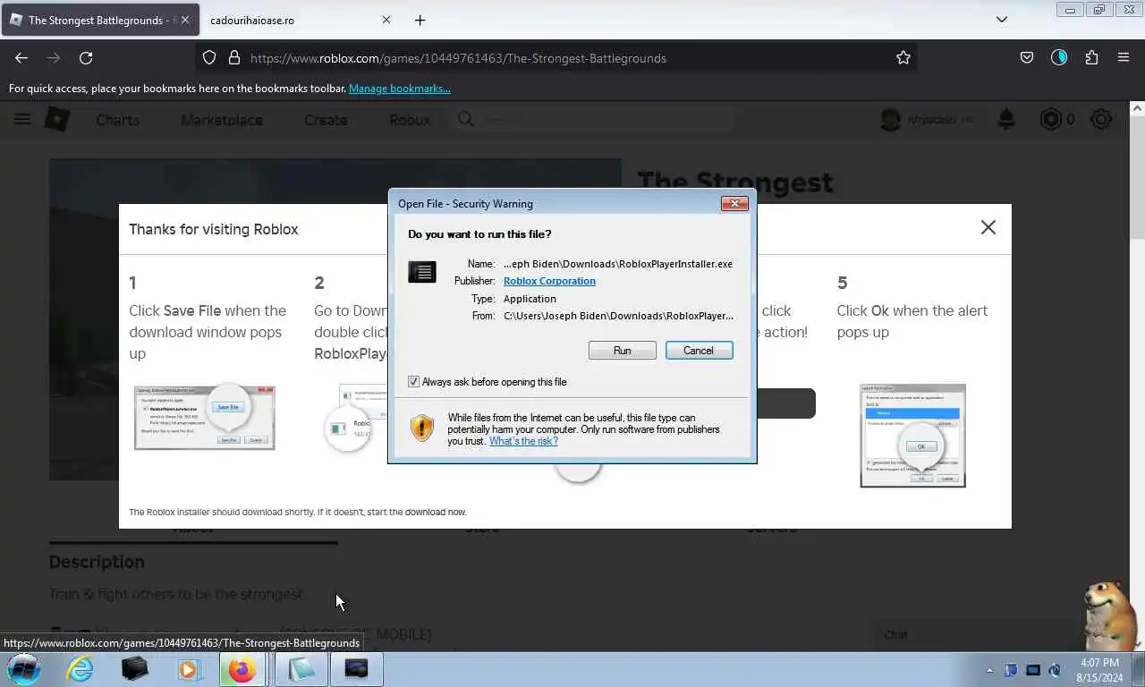Open the What's the risk link

pos(523,441)
